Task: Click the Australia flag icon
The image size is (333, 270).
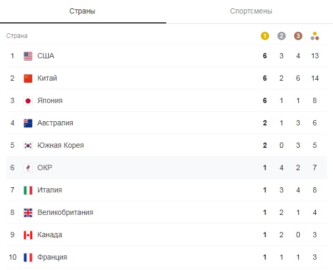Action: [28, 123]
